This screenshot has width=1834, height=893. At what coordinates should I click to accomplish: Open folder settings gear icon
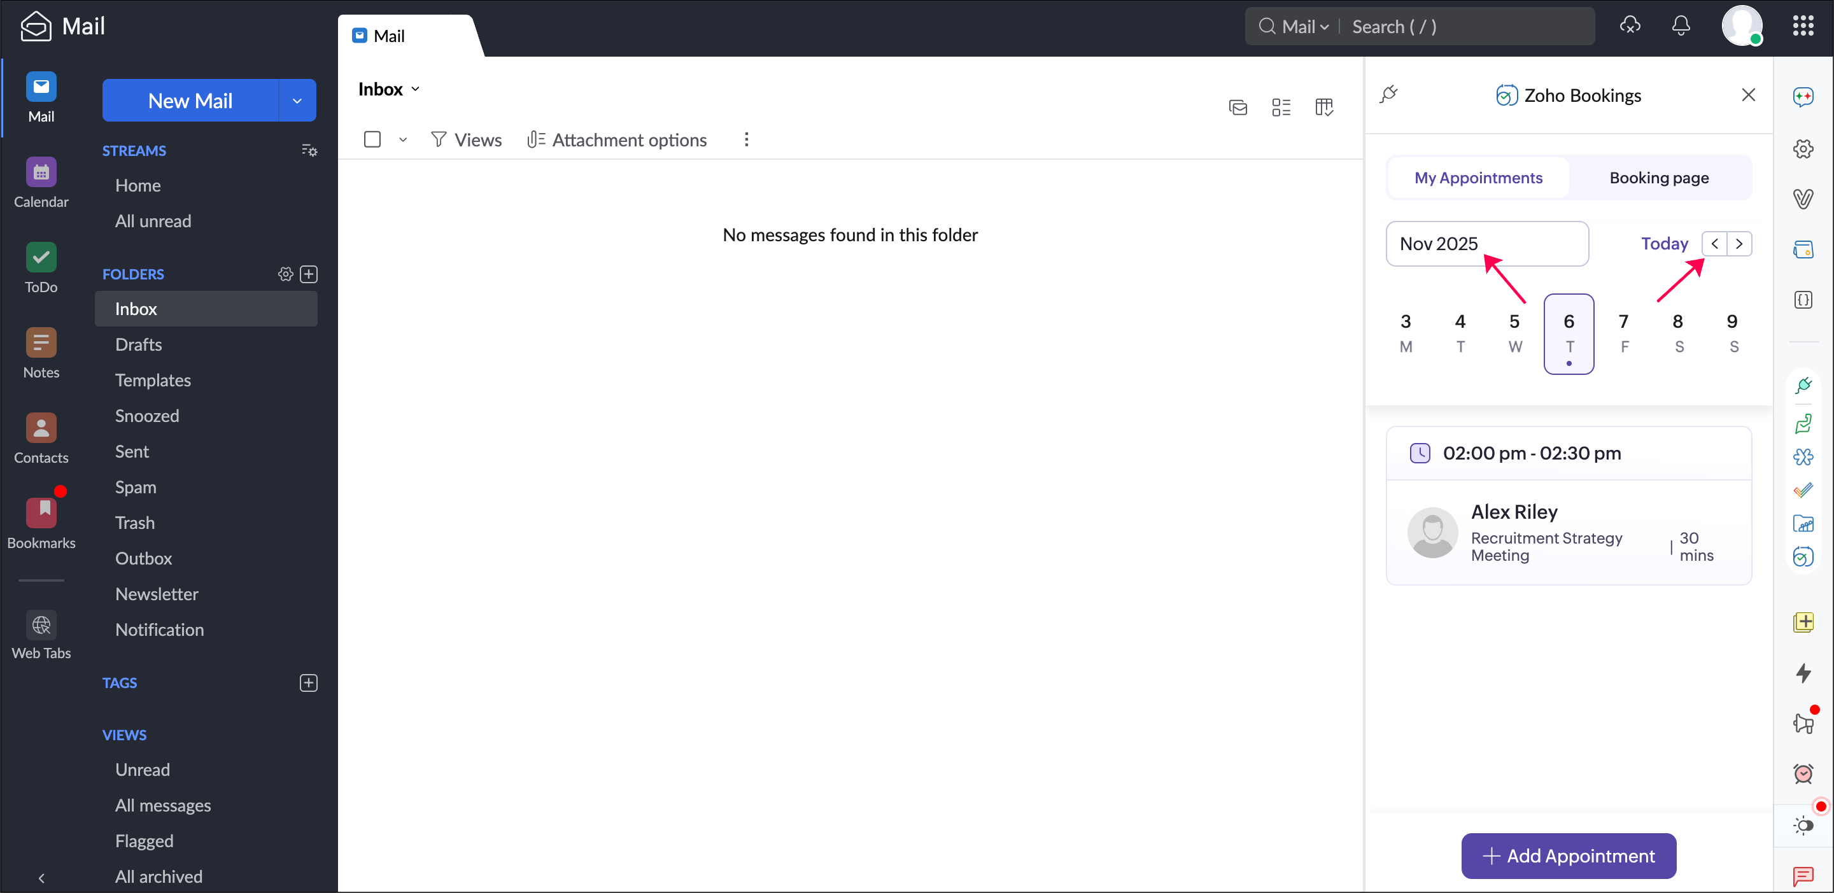(285, 274)
